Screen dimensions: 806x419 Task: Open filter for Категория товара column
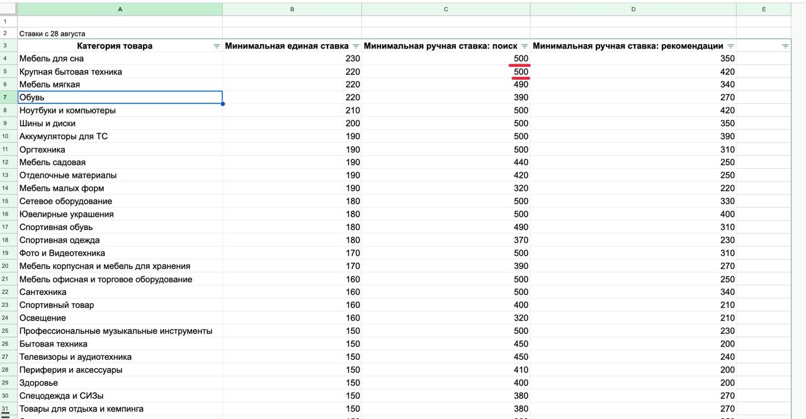pyautogui.click(x=217, y=46)
